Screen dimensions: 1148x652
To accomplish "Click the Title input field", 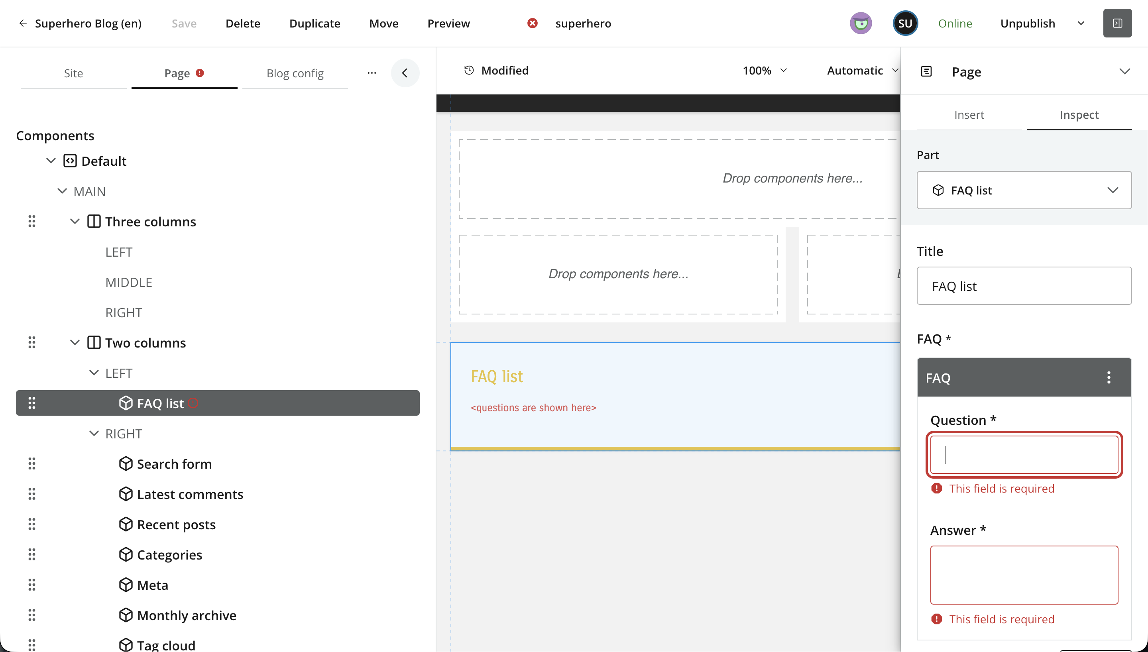I will pyautogui.click(x=1024, y=286).
